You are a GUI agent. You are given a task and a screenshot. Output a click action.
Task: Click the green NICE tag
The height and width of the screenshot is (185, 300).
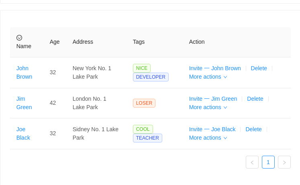click(x=142, y=68)
